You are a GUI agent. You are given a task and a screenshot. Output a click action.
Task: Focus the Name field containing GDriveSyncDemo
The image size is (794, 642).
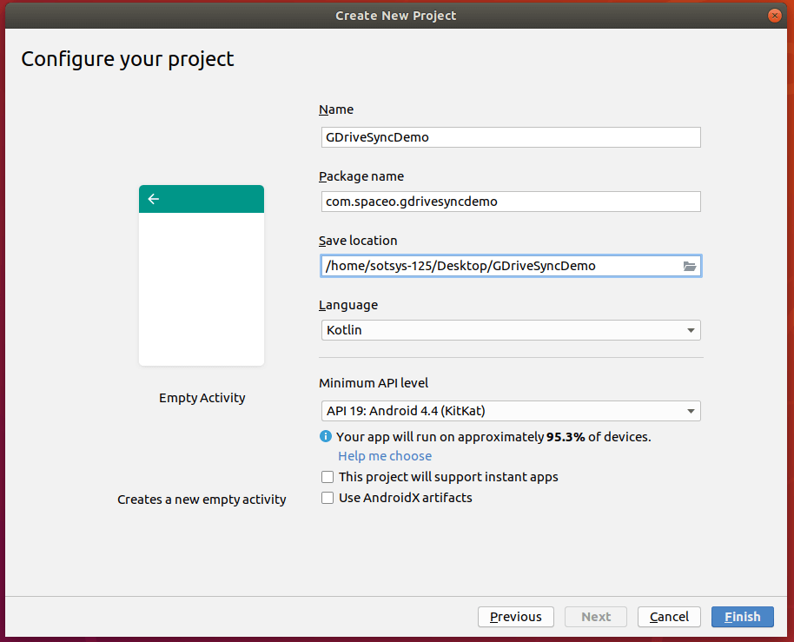(510, 137)
